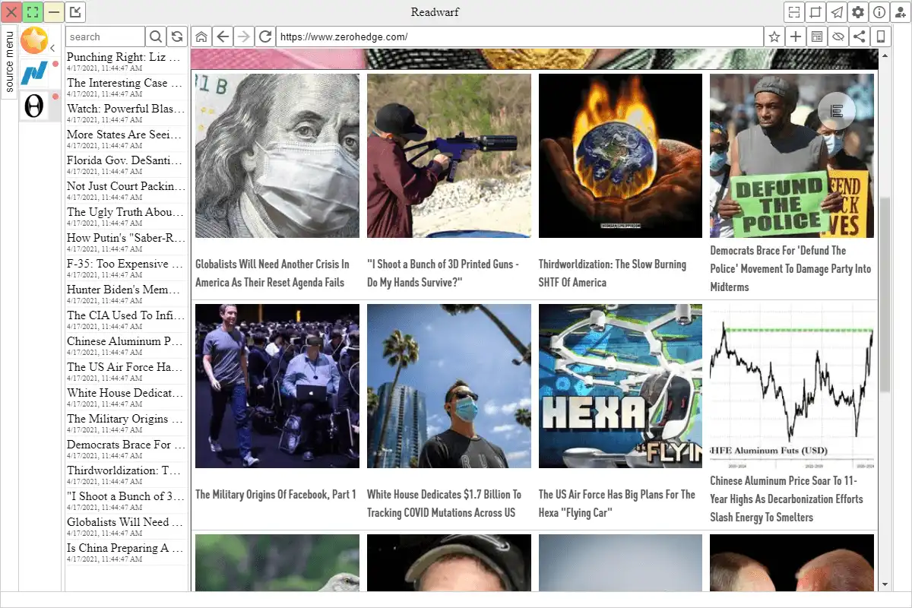The width and height of the screenshot is (912, 608).
Task: Toggle the floating outline button on page
Action: (x=837, y=112)
